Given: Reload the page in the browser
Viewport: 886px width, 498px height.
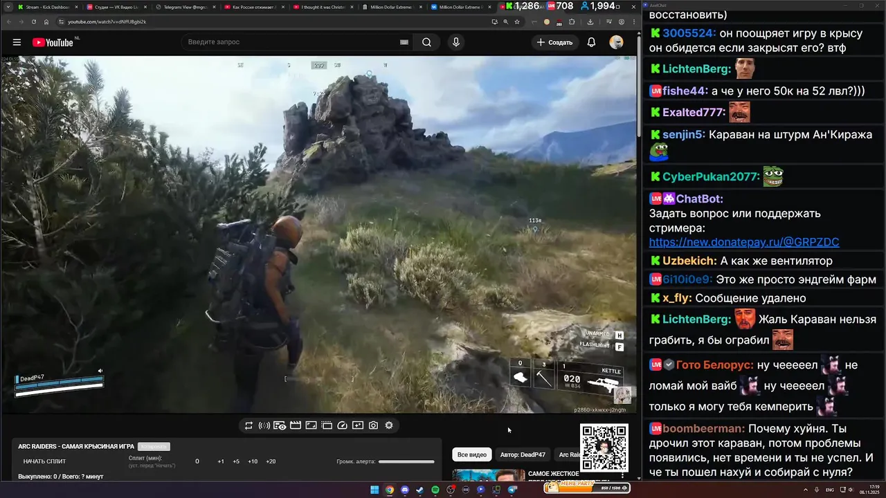Looking at the screenshot, I should [34, 21].
